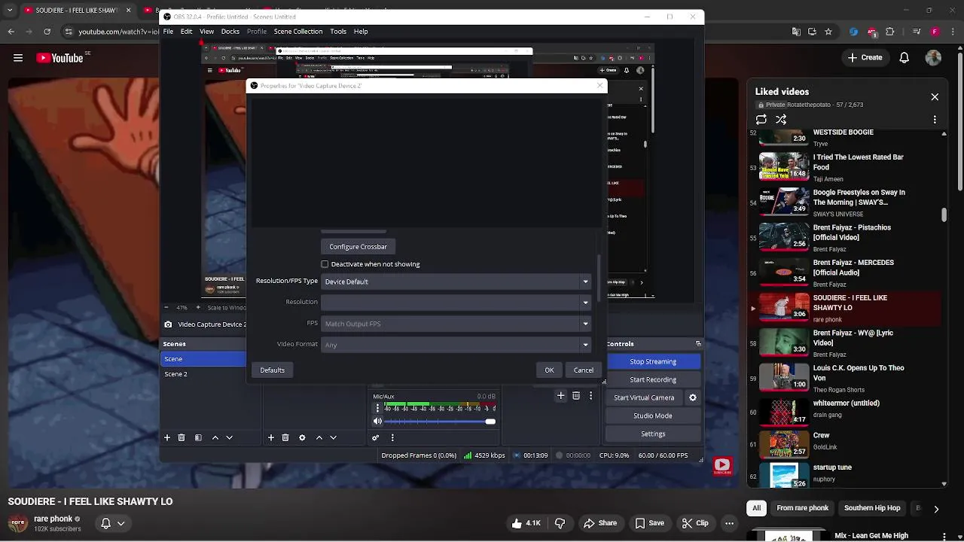Open the OBS Docks menu

point(230,32)
